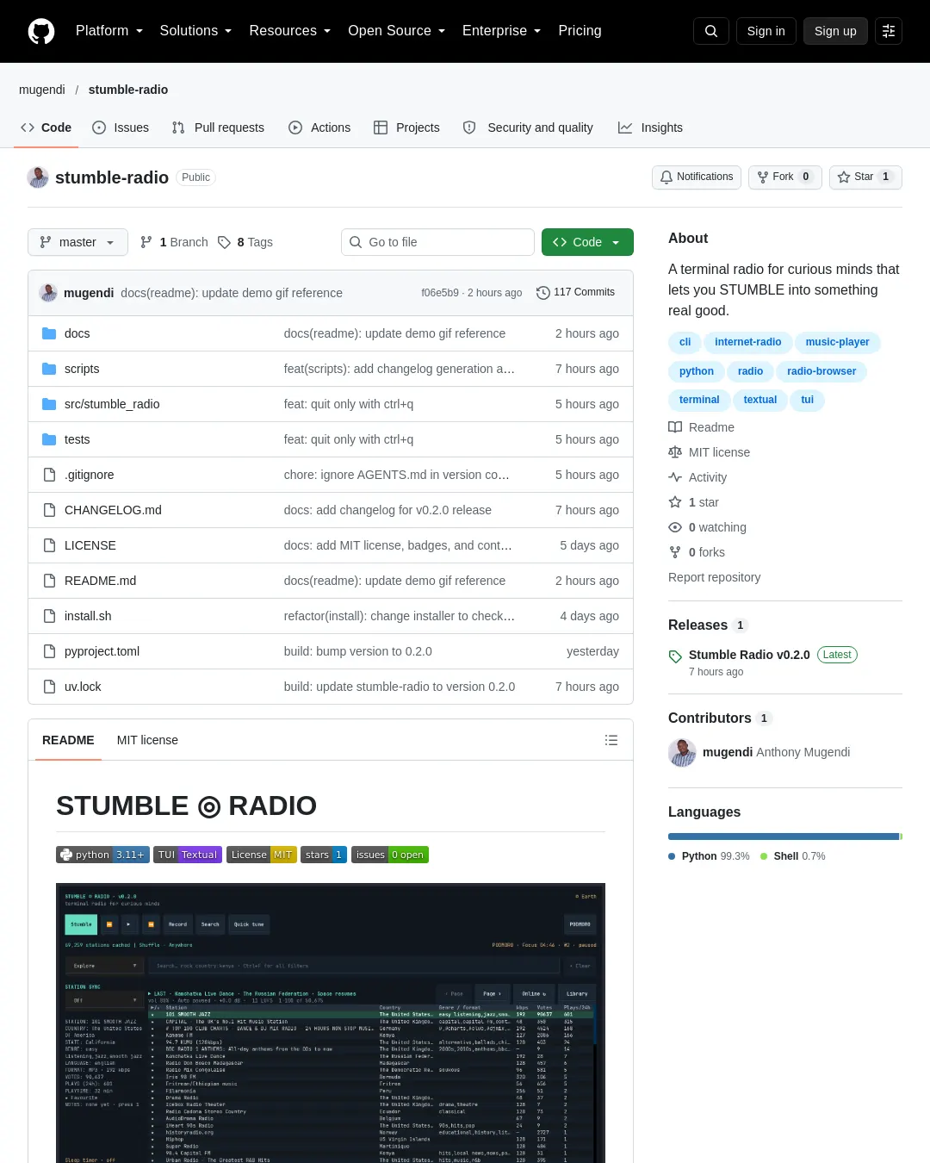Open the uv.lock file

click(83, 687)
